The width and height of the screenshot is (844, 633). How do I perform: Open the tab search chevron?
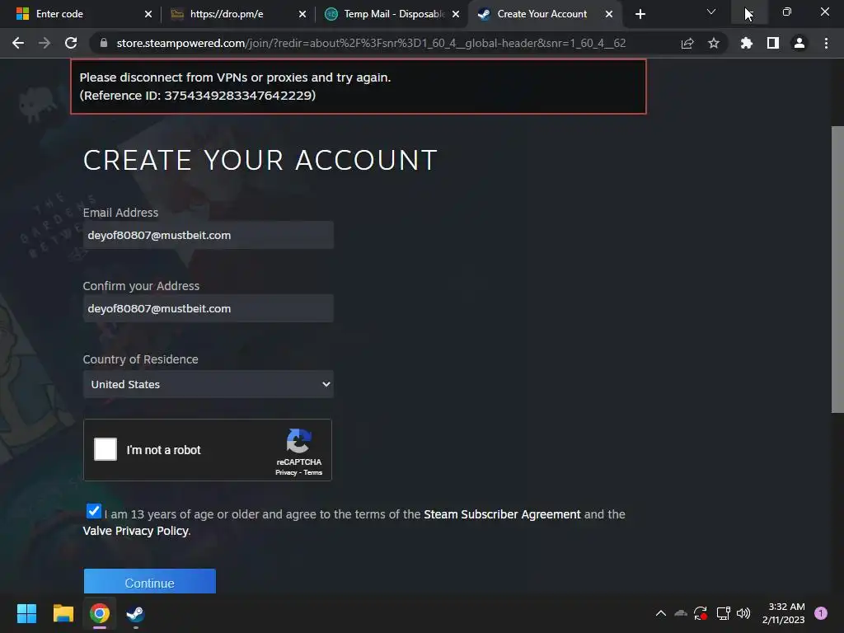click(711, 12)
